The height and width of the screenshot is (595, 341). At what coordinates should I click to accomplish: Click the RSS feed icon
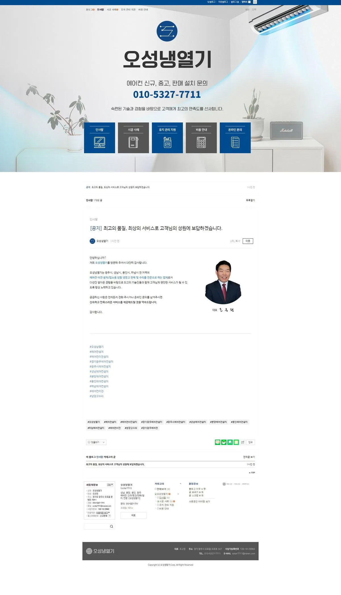coord(224,484)
